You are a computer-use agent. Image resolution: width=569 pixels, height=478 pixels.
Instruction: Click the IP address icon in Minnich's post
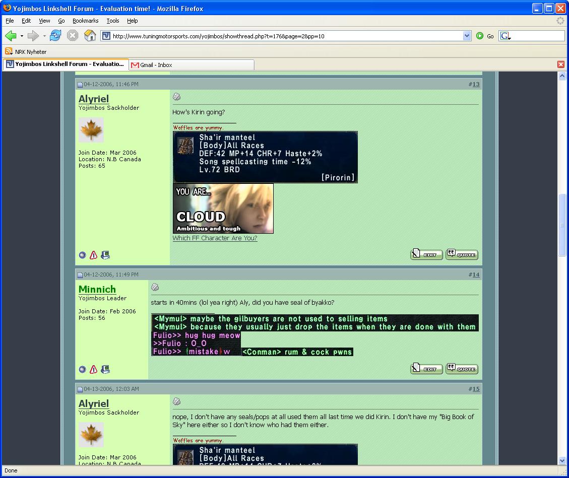coord(105,370)
